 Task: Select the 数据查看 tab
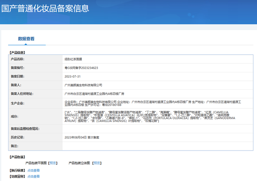(x=26, y=39)
